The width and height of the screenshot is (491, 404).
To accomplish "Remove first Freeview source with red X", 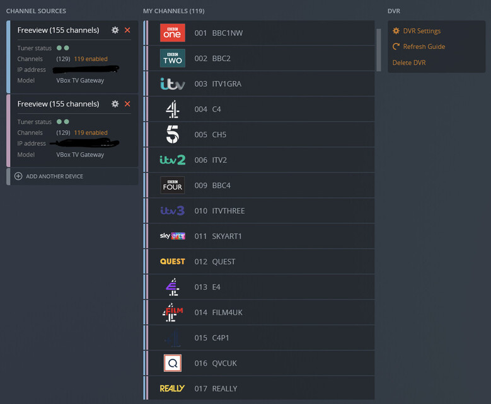I will 127,30.
